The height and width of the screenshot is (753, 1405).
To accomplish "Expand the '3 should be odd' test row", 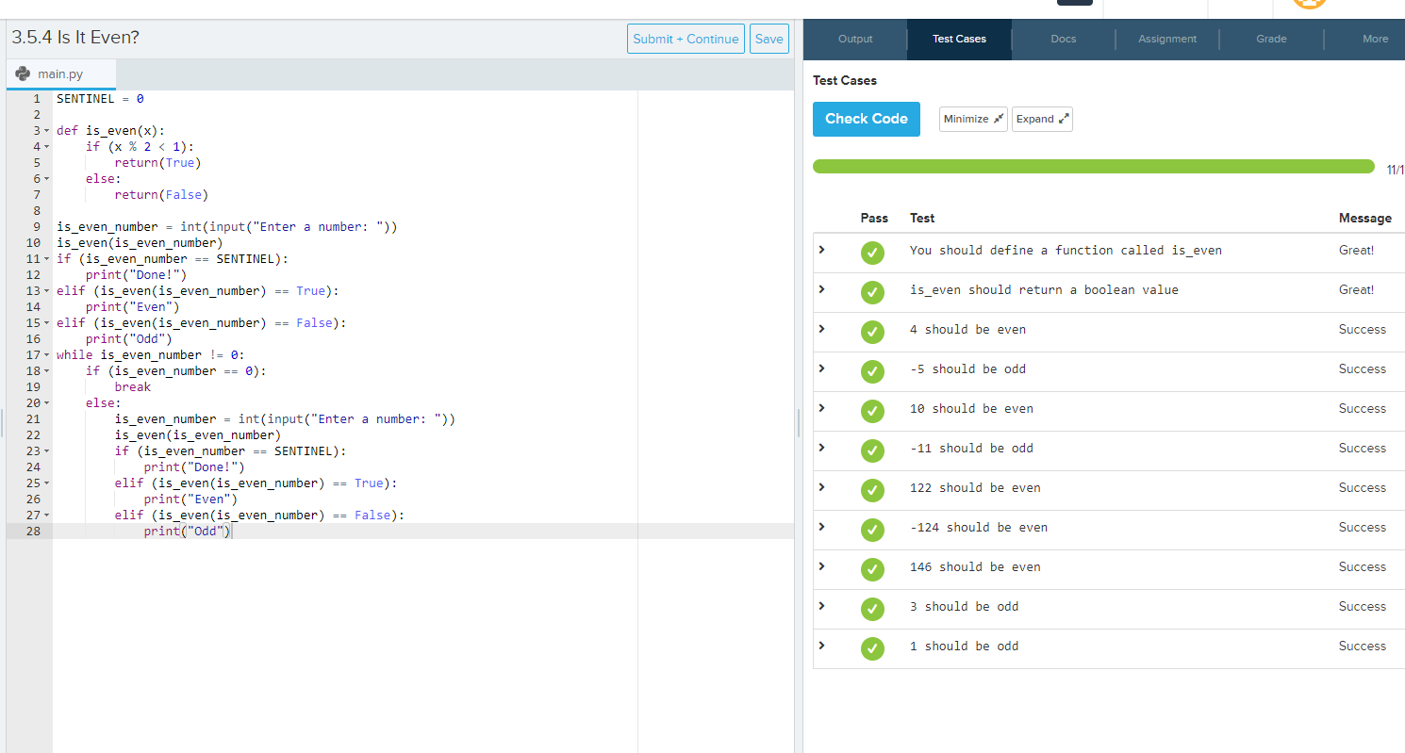I will pyautogui.click(x=821, y=606).
